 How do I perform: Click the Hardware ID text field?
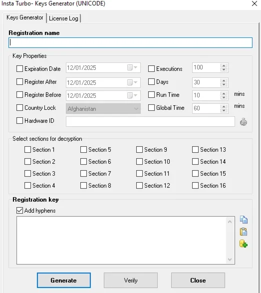tap(150, 121)
